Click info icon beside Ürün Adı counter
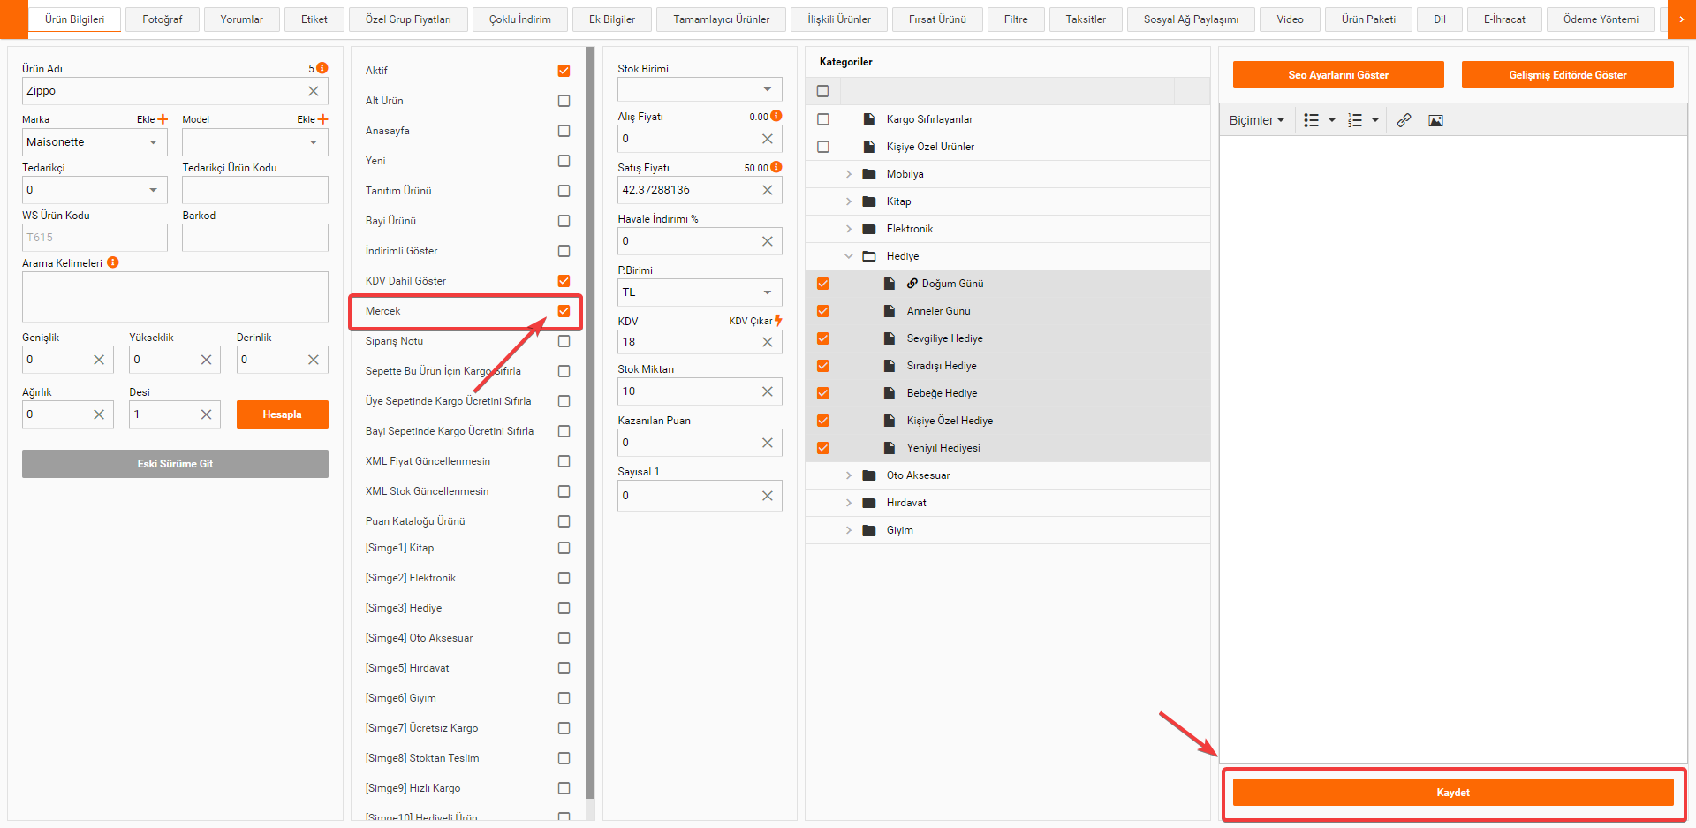Image resolution: width=1696 pixels, height=828 pixels. click(322, 68)
